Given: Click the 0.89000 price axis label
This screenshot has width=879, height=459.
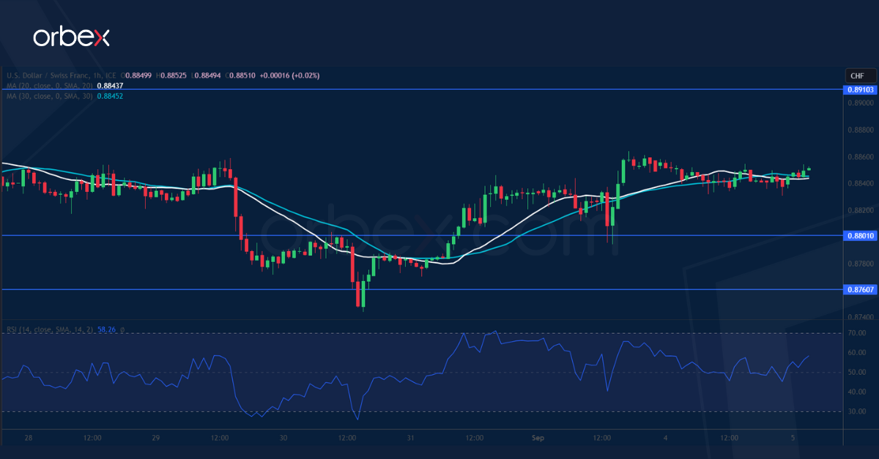Looking at the screenshot, I should (860, 103).
